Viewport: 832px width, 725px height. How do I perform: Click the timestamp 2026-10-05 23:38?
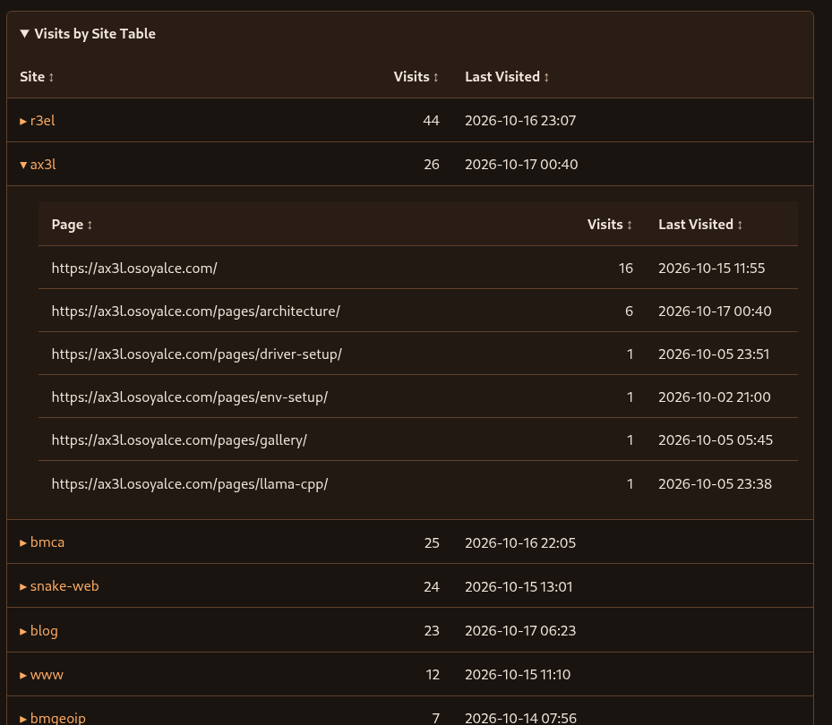[x=715, y=483]
